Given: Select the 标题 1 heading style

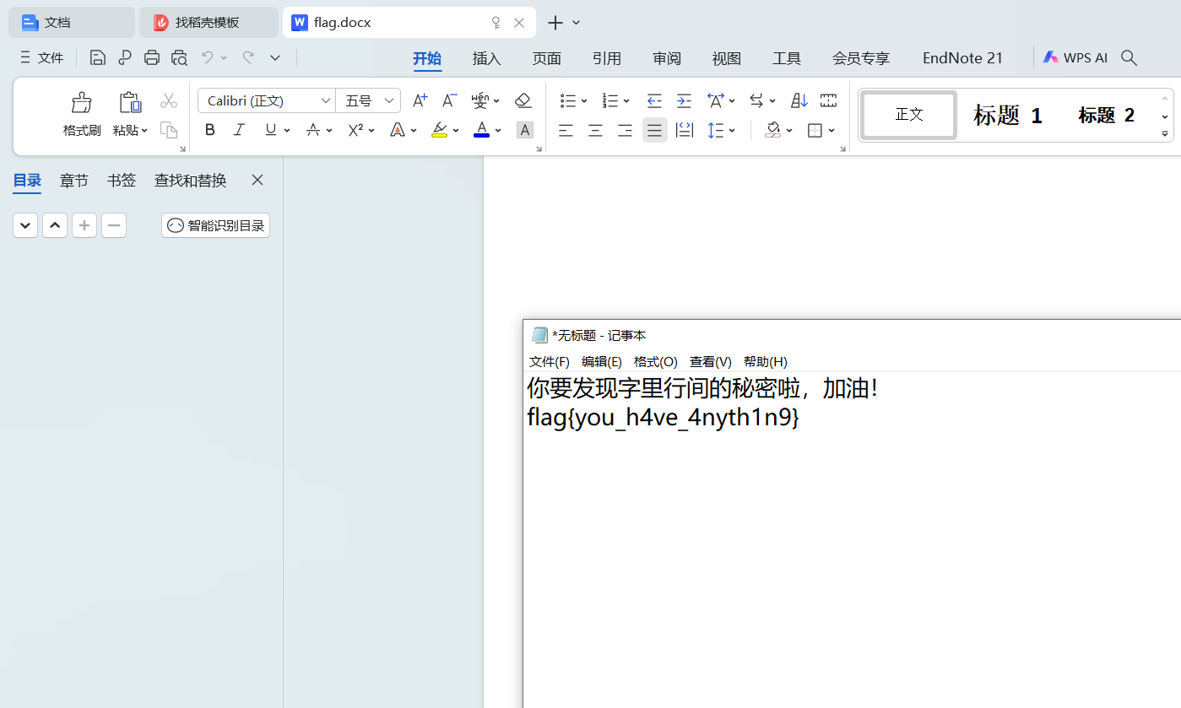Looking at the screenshot, I should (1007, 116).
